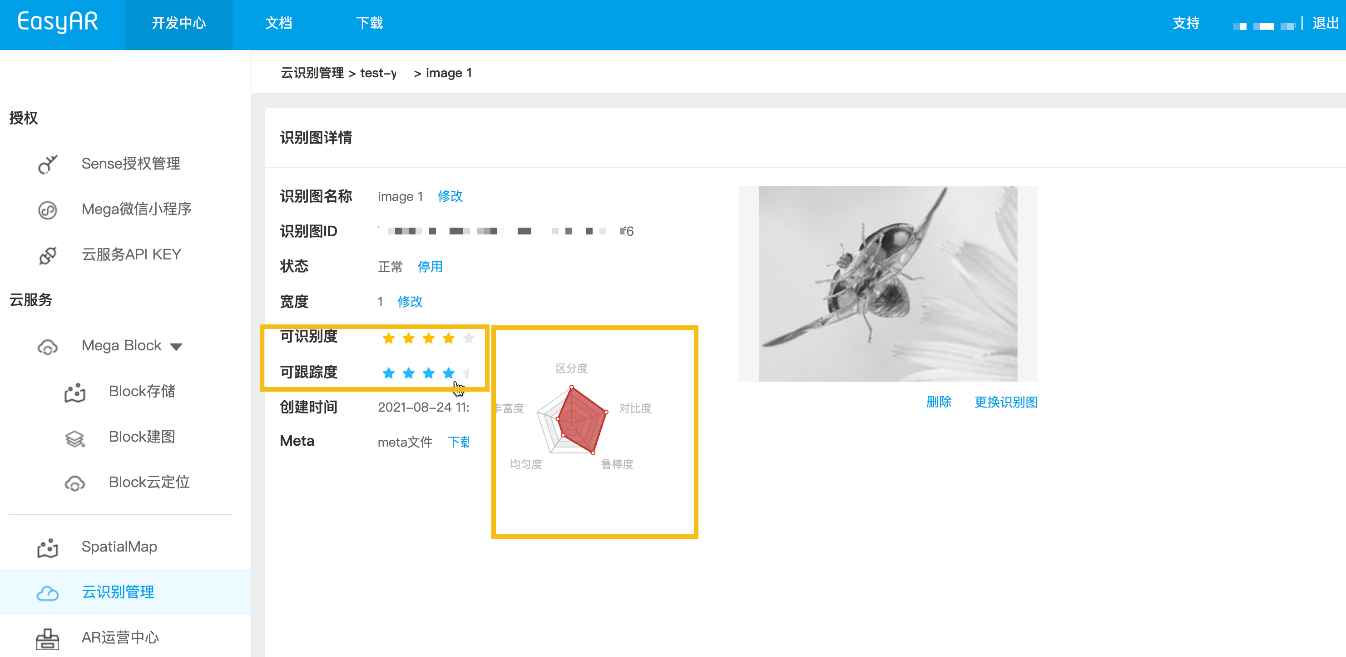Click the 云服务API KEY link icon
The width and height of the screenshot is (1346, 657).
48,255
